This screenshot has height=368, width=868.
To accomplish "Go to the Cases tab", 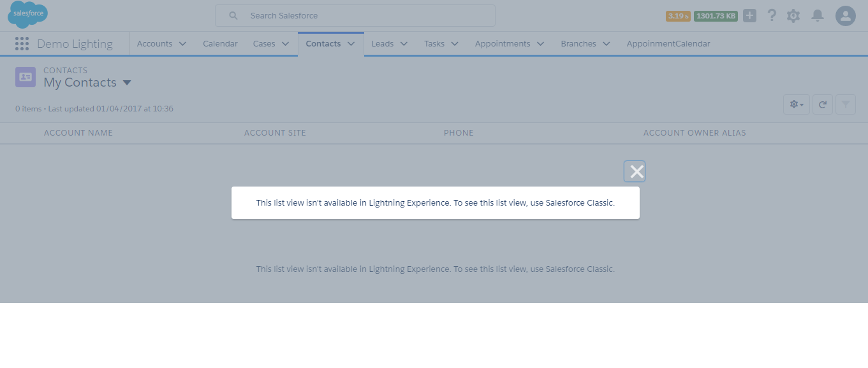I will [x=264, y=44].
